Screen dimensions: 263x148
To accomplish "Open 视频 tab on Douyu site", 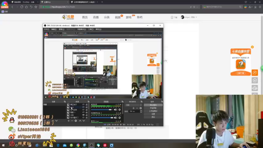I will click(118, 17).
